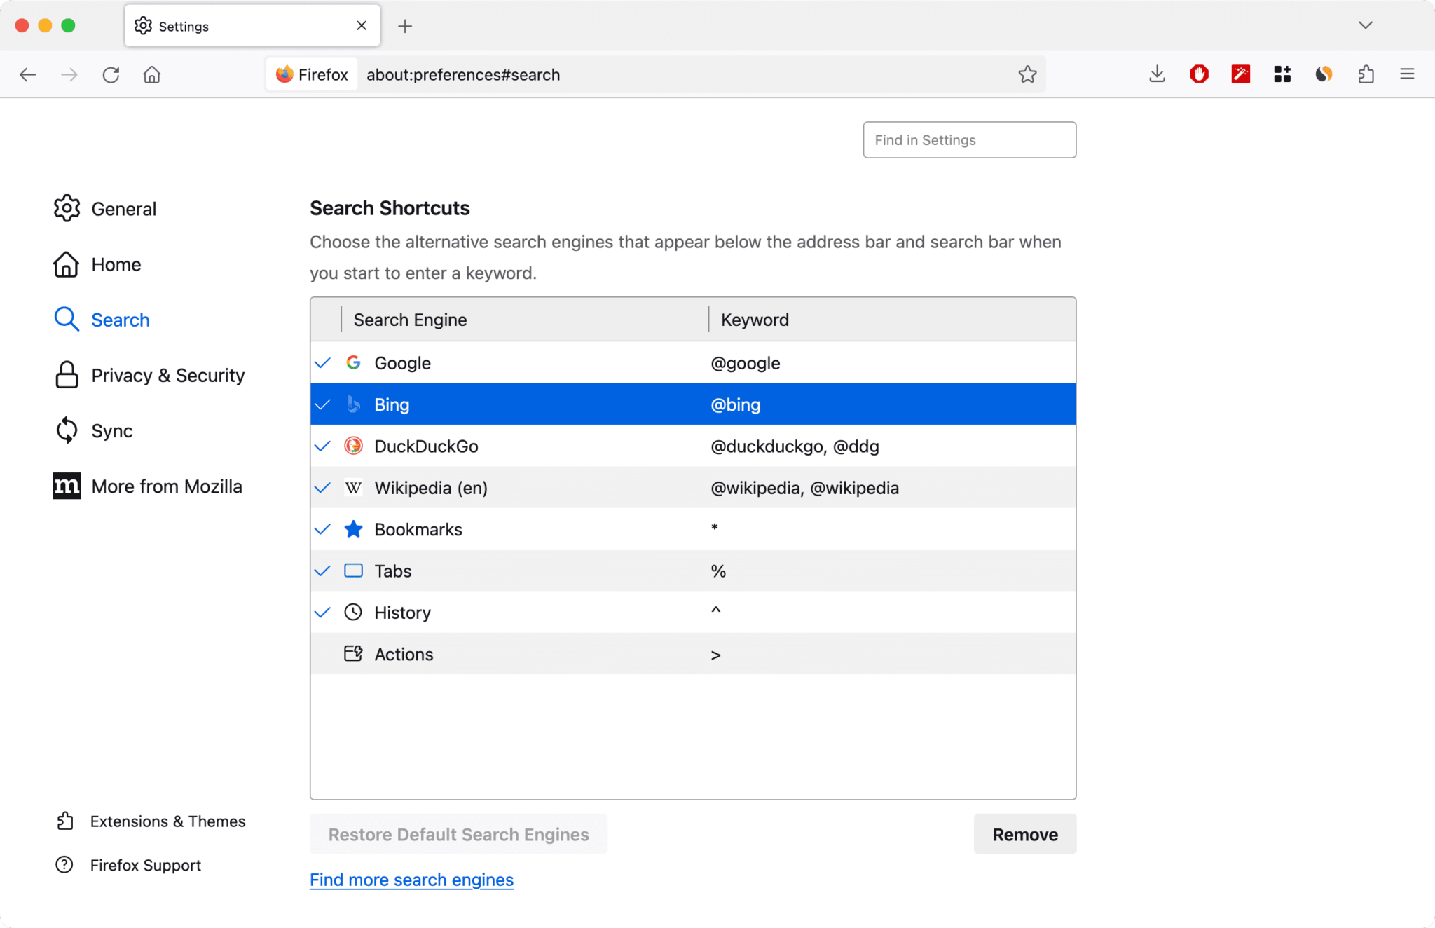Uncheck the History shortcut checkmark
Image resolution: width=1435 pixels, height=928 pixels.
coord(322,613)
